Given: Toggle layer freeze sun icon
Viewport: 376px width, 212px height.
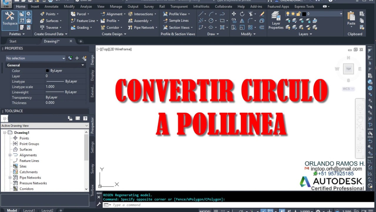Looking at the screenshot, I should [x=293, y=14].
